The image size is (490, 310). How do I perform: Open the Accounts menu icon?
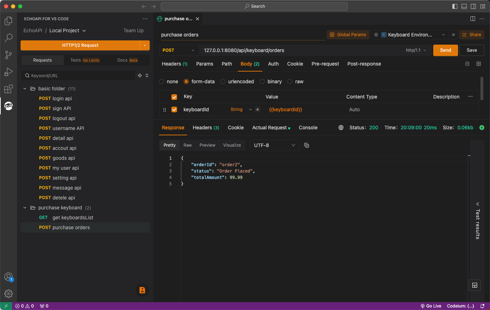9,277
